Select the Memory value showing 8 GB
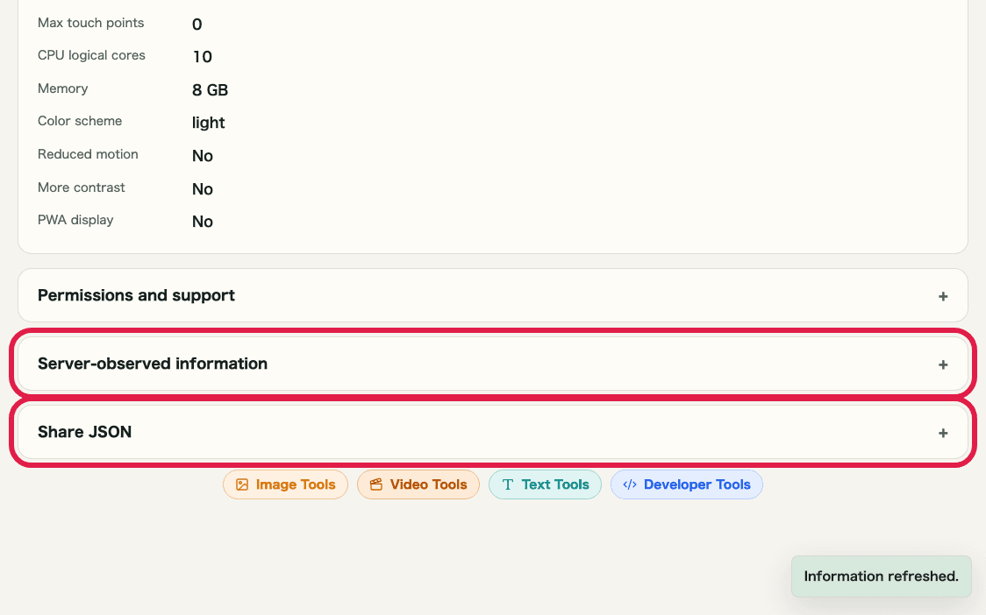Screen dimensions: 986x615 (x=210, y=89)
